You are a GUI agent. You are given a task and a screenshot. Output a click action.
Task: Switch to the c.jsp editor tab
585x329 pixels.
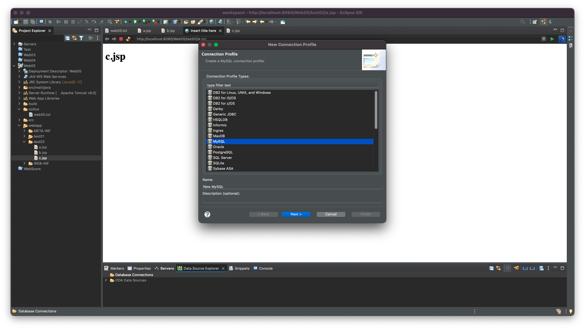233,31
